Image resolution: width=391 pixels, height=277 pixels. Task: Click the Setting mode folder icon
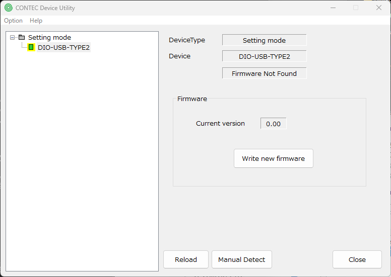click(21, 37)
